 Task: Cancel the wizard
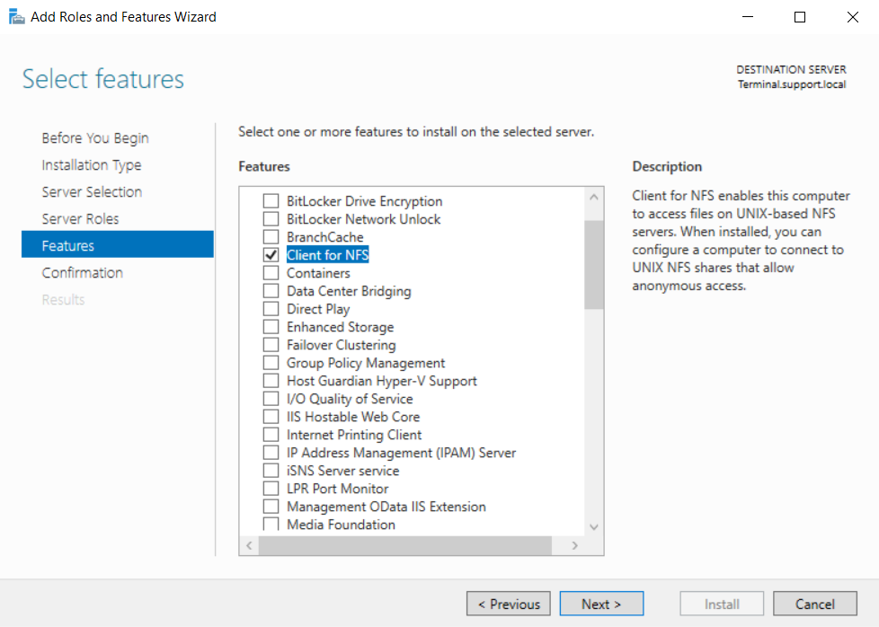click(814, 604)
